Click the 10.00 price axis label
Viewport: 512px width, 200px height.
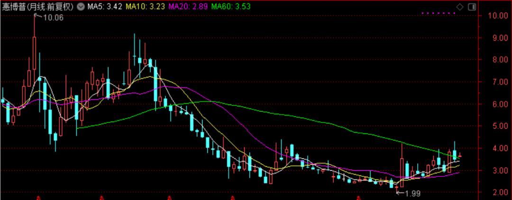[x=498, y=15]
